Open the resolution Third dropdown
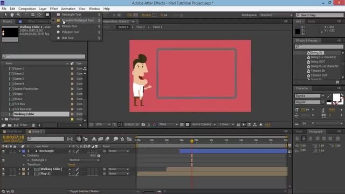Image resolution: width=345 pixels, height=194 pixels. [x=168, y=124]
